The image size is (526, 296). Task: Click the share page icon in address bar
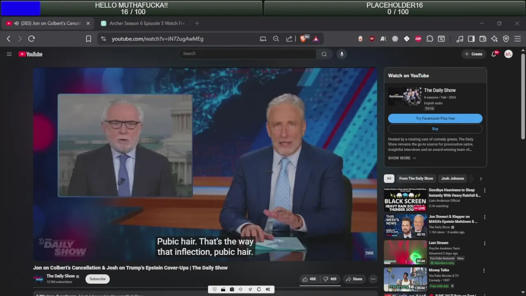pos(289,39)
